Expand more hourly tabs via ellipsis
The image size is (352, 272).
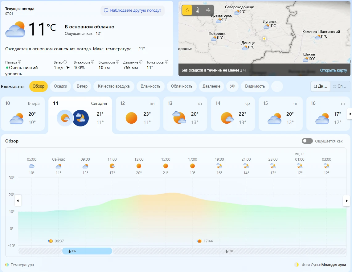pyautogui.click(x=277, y=86)
